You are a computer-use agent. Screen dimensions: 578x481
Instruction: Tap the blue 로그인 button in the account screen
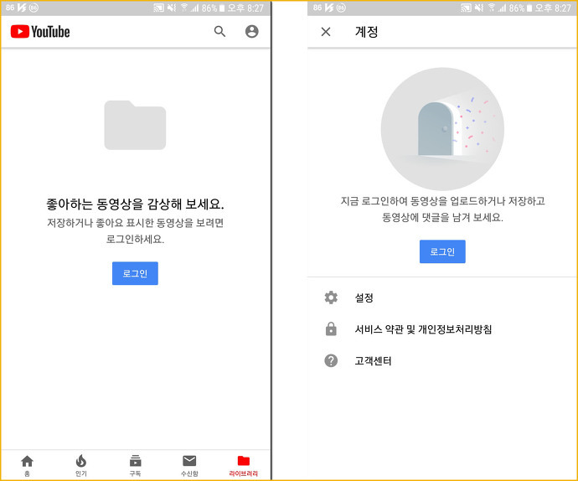(x=442, y=251)
